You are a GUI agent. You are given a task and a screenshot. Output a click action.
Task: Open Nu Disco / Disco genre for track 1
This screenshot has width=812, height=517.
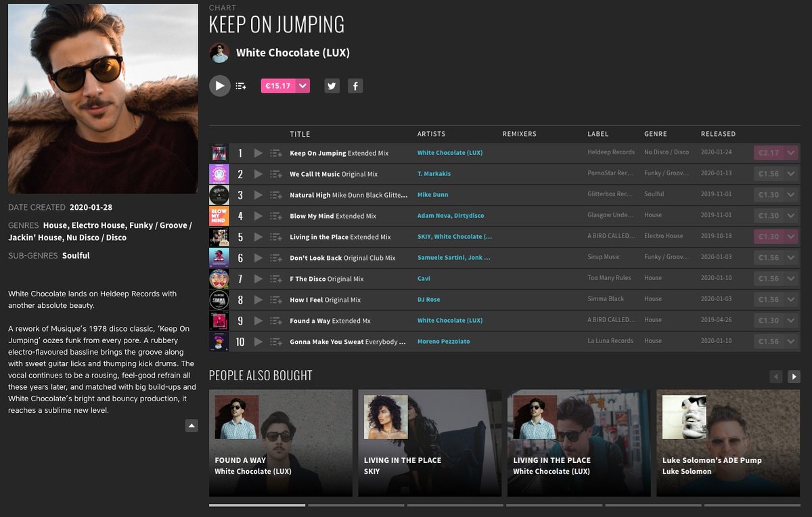pos(667,153)
